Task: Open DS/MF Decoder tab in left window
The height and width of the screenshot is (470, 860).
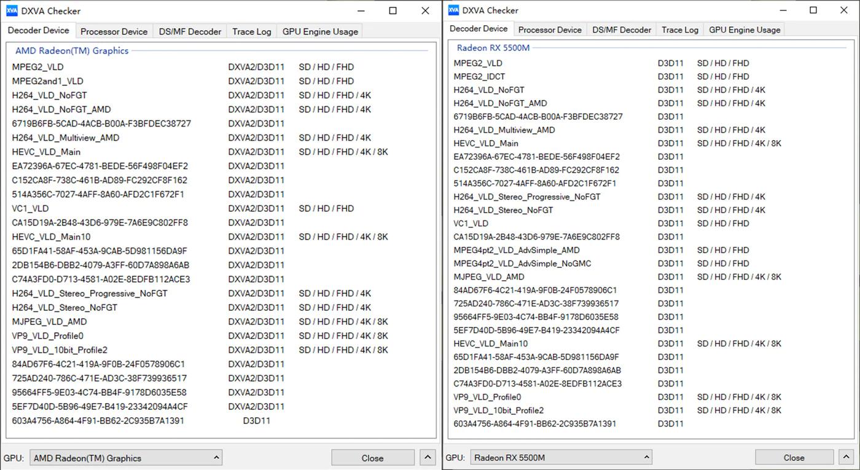Action: 190,31
